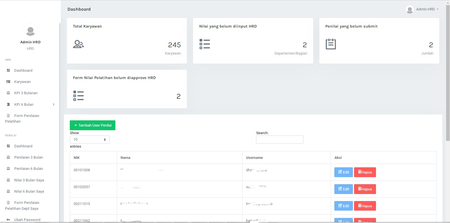450x223 pixels.
Task: Go to Nilai 6 Bulan Saya page
Action: (29, 192)
